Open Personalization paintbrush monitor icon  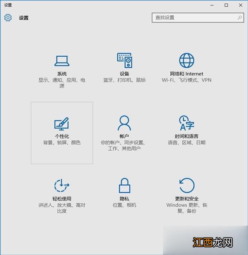tap(62, 124)
